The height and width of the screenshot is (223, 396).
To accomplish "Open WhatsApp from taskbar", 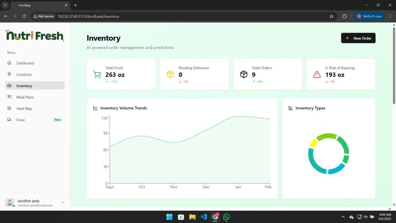I will [226, 217].
